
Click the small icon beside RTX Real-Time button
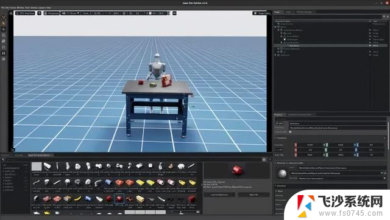[39, 13]
